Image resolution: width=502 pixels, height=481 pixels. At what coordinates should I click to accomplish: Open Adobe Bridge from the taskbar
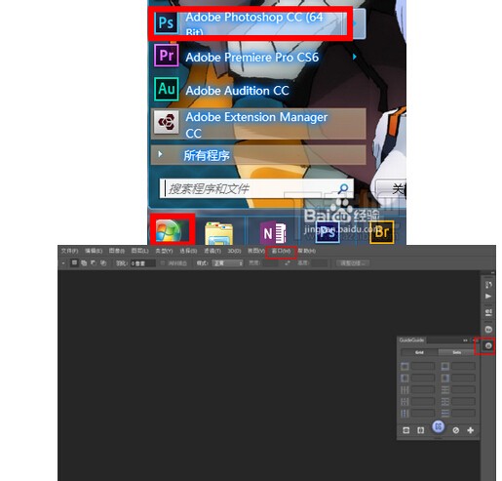tap(382, 232)
